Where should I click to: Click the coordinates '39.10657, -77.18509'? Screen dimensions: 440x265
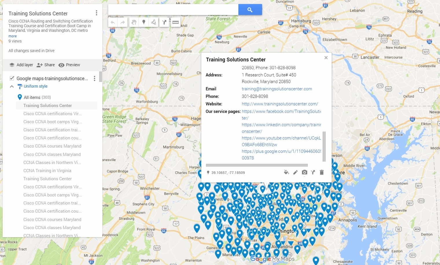click(228, 173)
